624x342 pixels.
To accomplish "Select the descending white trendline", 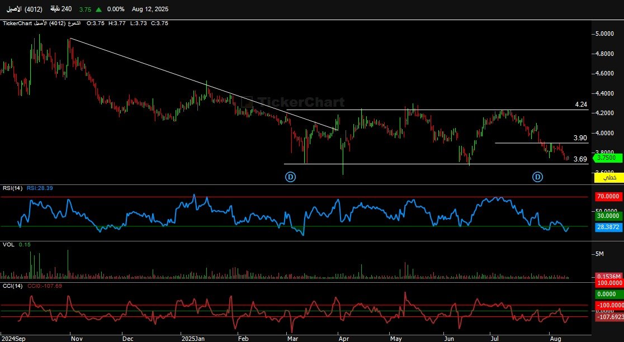I will coord(204,84).
